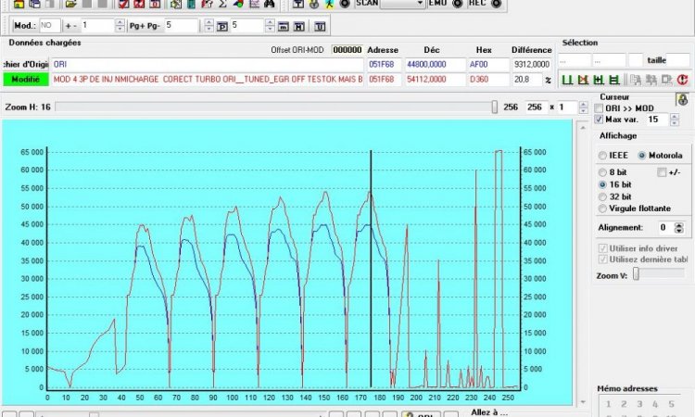This screenshot has width=695, height=417.
Task: Click the red-crossed cancel selection icon
Action: click(583, 80)
